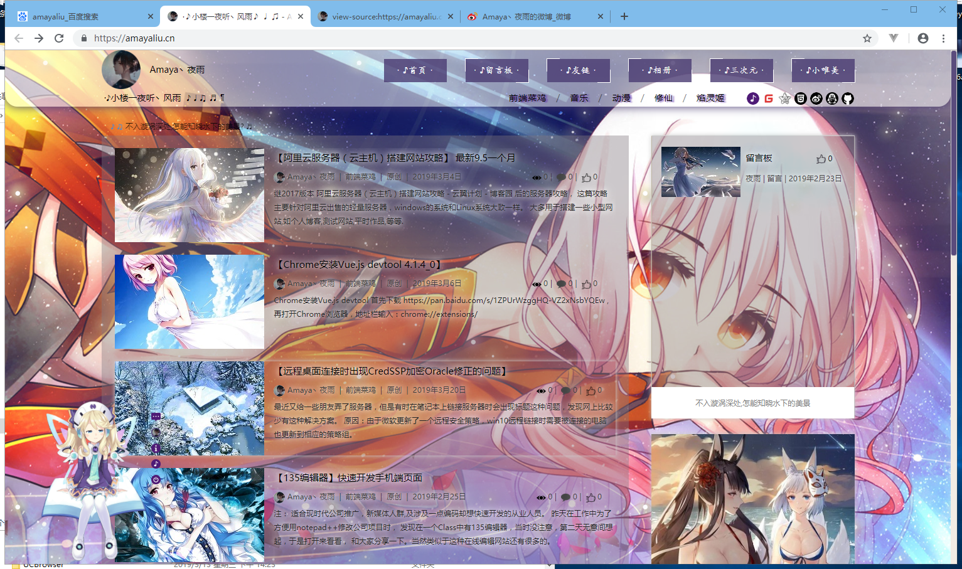Screen dimensions: 962x569
Task: Click the mascot chat bubble icon
Action: tap(156, 417)
